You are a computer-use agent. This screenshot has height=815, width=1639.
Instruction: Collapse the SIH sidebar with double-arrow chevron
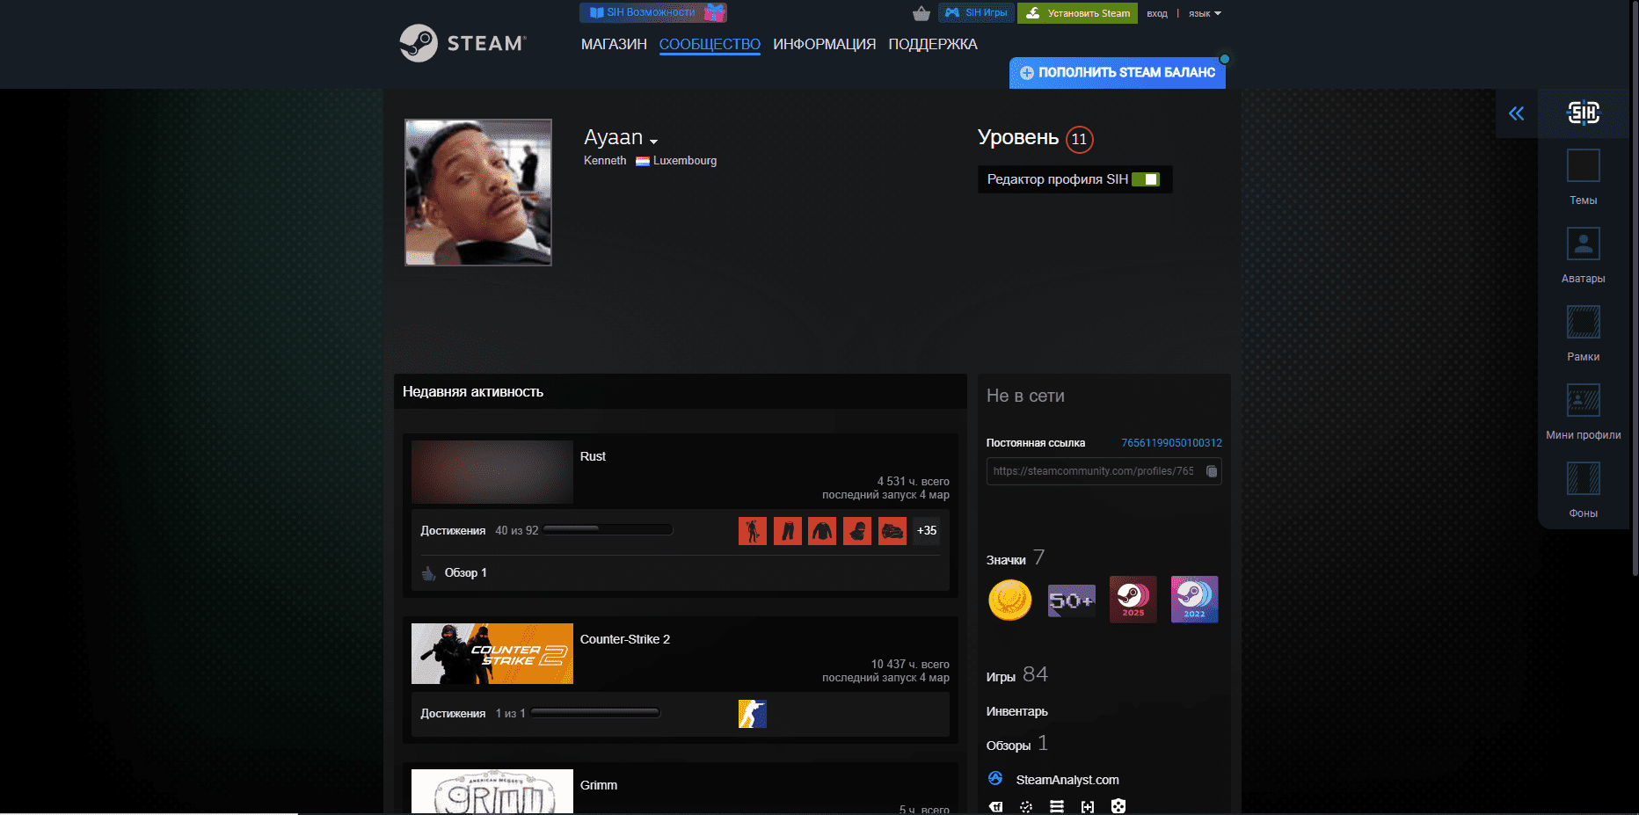coord(1516,113)
